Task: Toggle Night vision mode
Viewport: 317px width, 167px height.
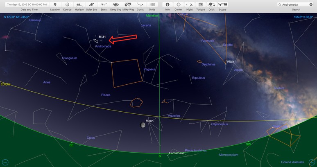Action: coord(189,5)
